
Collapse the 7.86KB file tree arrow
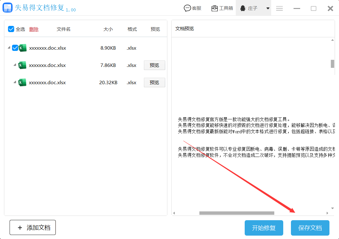tap(15, 65)
